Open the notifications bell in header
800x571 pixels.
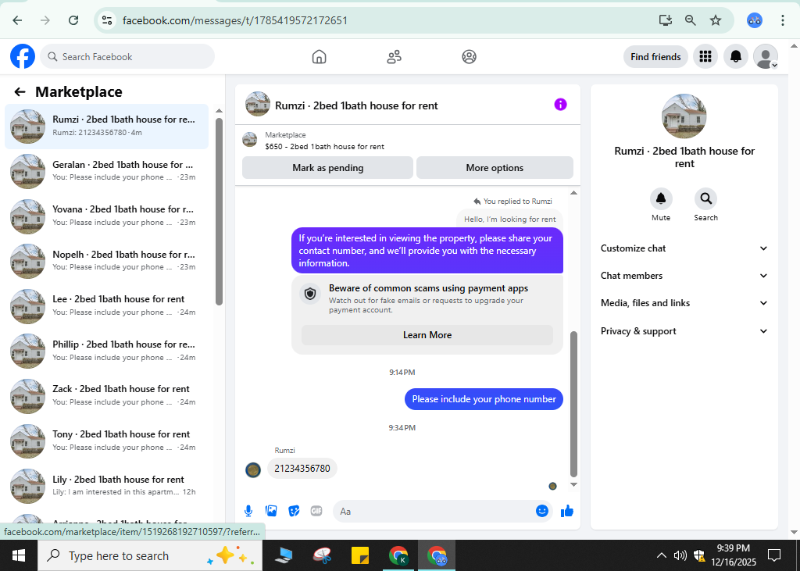coord(735,57)
